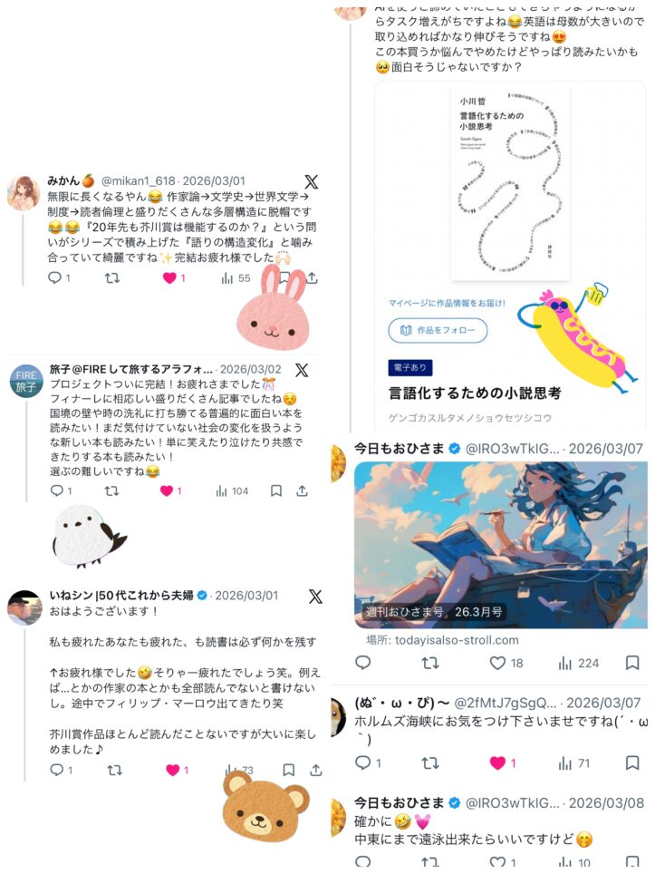Screen dimensions: 655x874
Task: Like 今日もおひさま tweet with 18 likes
Action: tap(497, 663)
